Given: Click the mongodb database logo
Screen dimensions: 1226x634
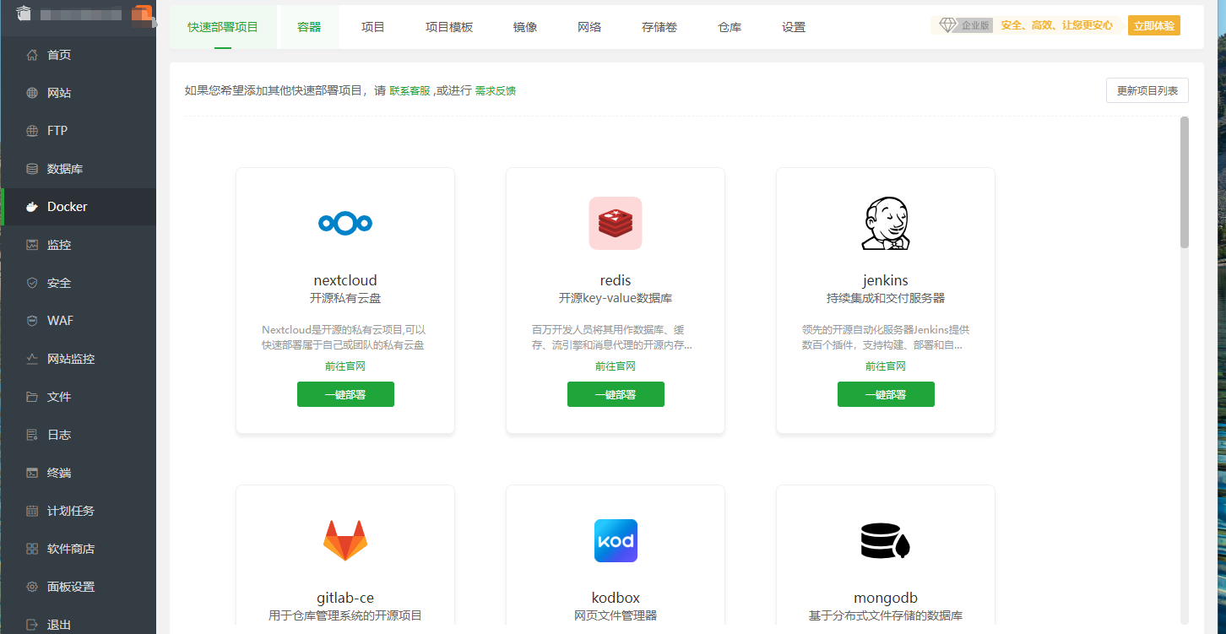Looking at the screenshot, I should pyautogui.click(x=886, y=540).
